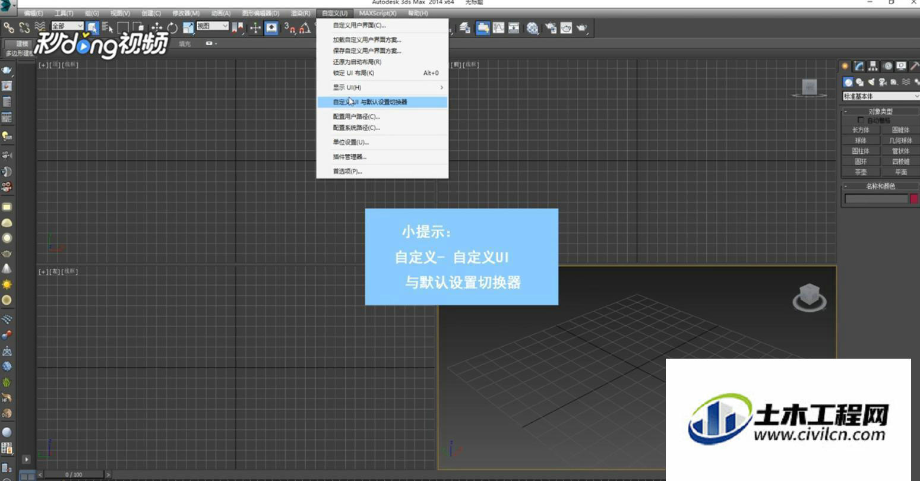Open the Schematic View icon

[x=514, y=27]
